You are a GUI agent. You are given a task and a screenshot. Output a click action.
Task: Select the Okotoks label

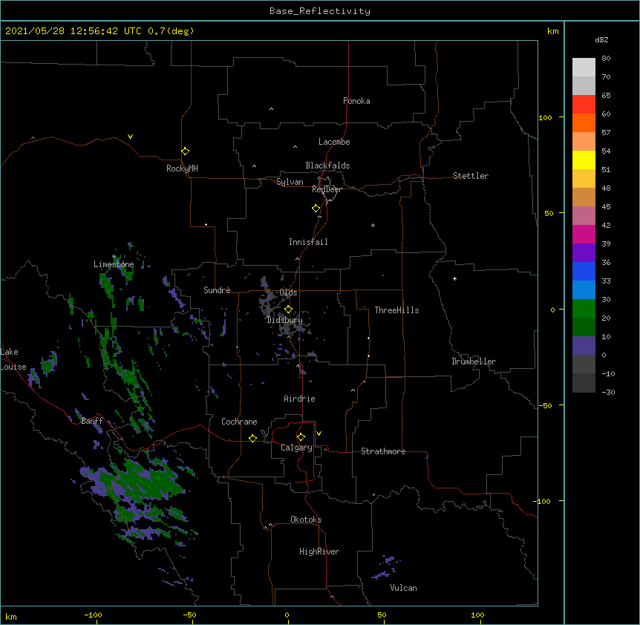306,520
